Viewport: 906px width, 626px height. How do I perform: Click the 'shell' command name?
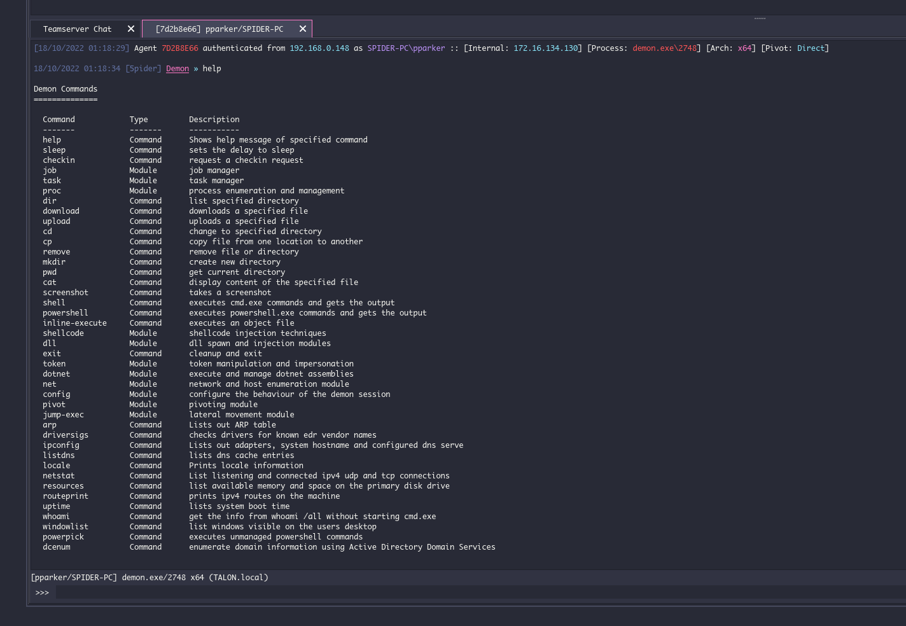click(54, 303)
